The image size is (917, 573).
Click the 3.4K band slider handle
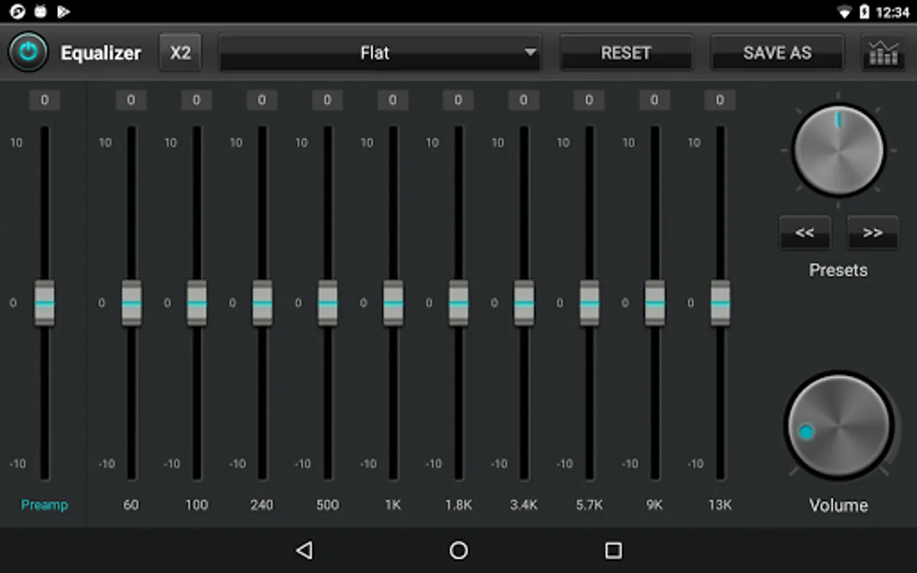(x=524, y=303)
